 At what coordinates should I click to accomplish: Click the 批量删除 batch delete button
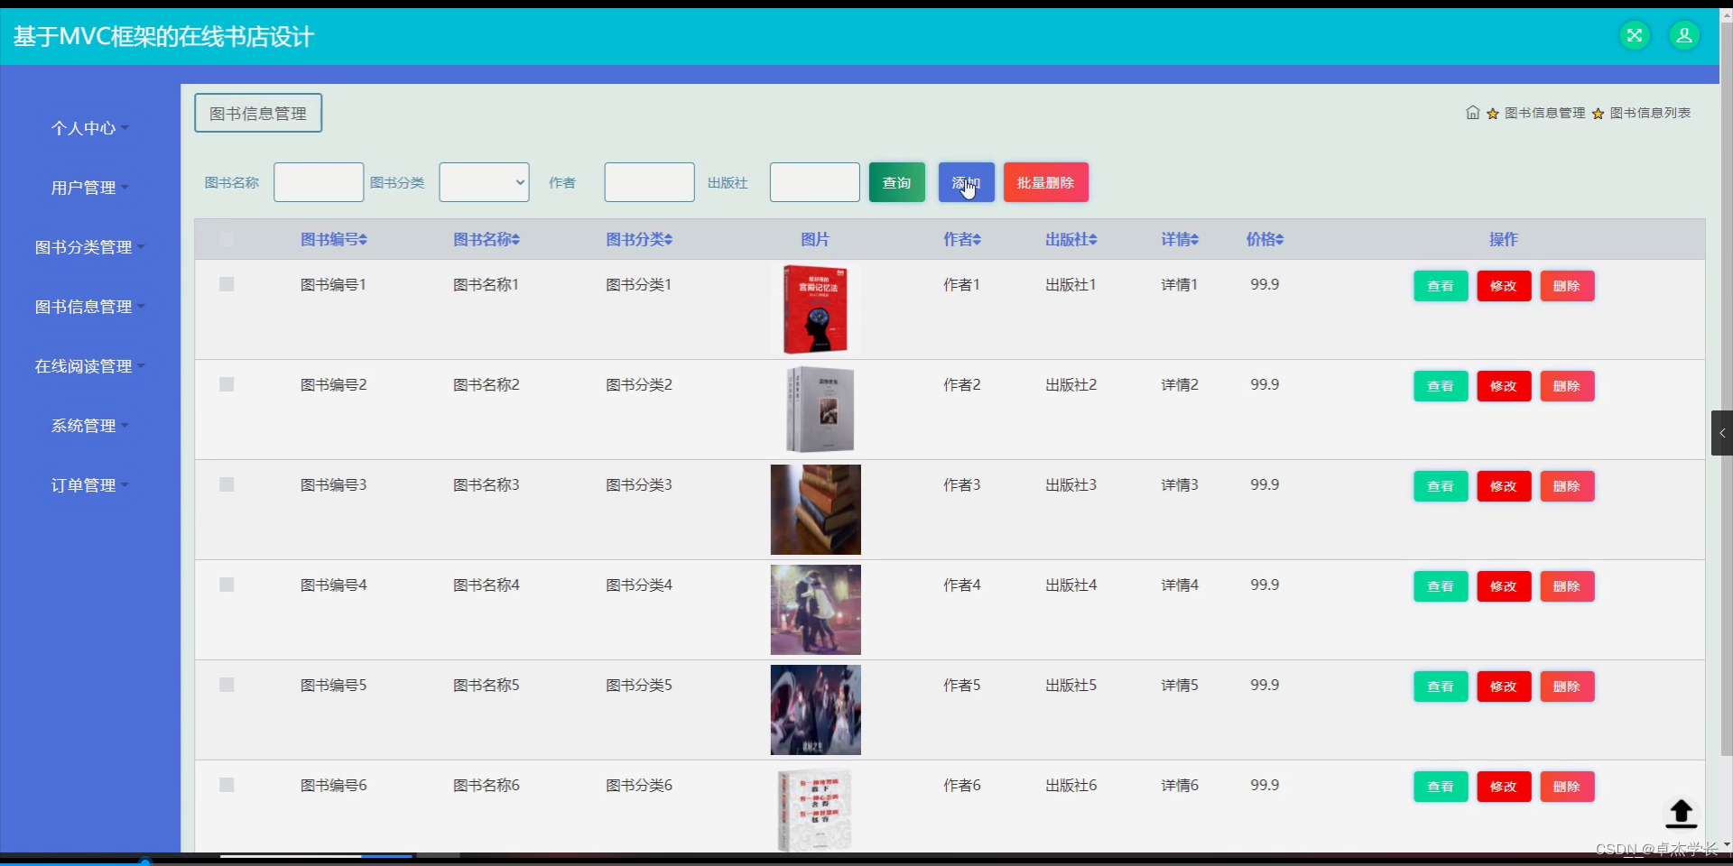point(1046,182)
